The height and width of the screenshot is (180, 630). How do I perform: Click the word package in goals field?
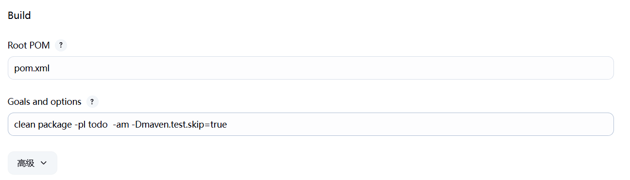click(55, 125)
